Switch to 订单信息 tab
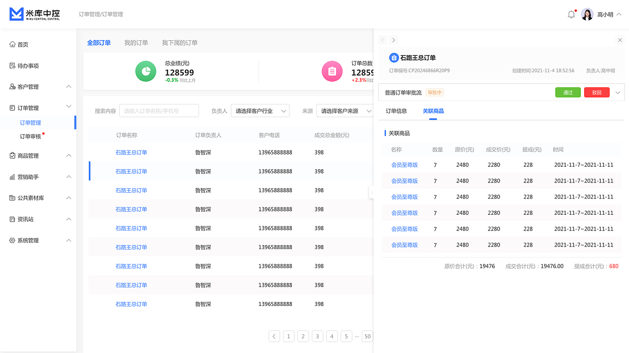Viewport: 629px width, 353px height. pos(396,111)
